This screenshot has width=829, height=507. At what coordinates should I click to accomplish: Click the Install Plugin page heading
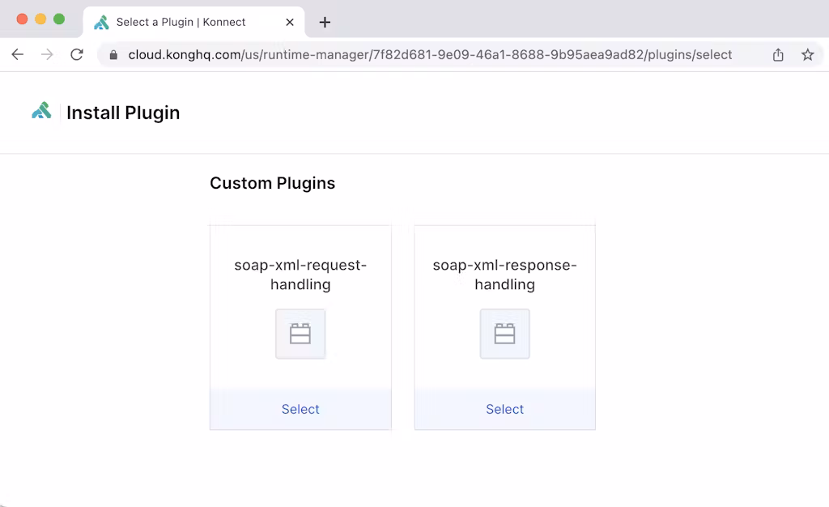(x=123, y=113)
